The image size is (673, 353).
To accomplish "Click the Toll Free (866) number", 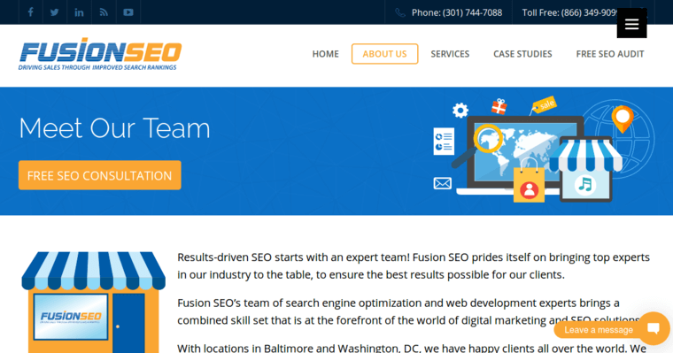I will click(569, 13).
